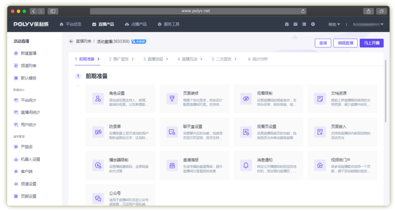Go back via the 直播列表 breadcrumb link
Viewport: 395px width, 211px height.
point(84,41)
